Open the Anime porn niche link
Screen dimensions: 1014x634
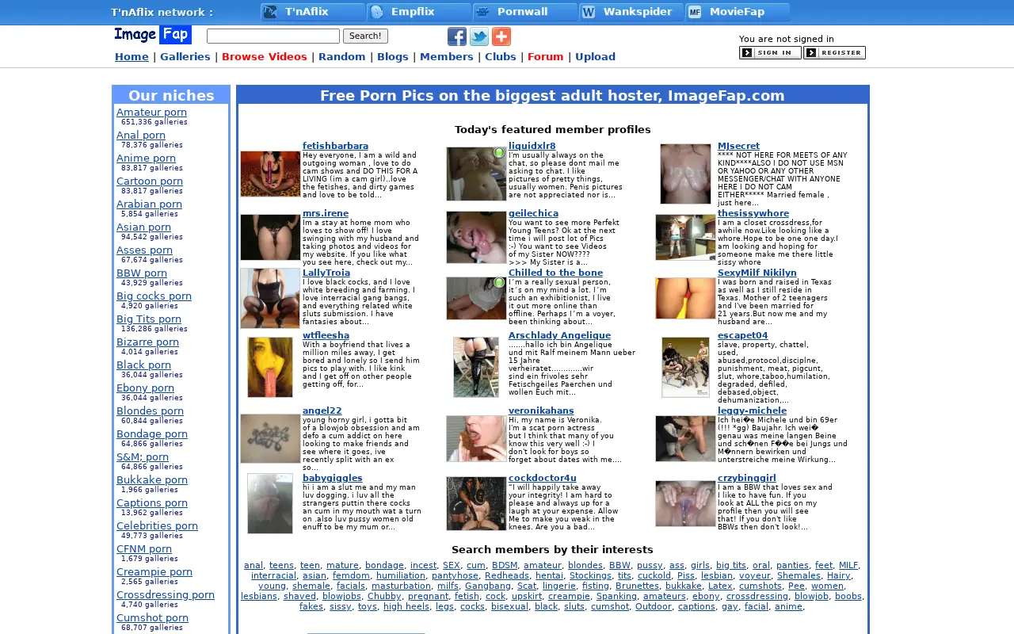(x=146, y=158)
